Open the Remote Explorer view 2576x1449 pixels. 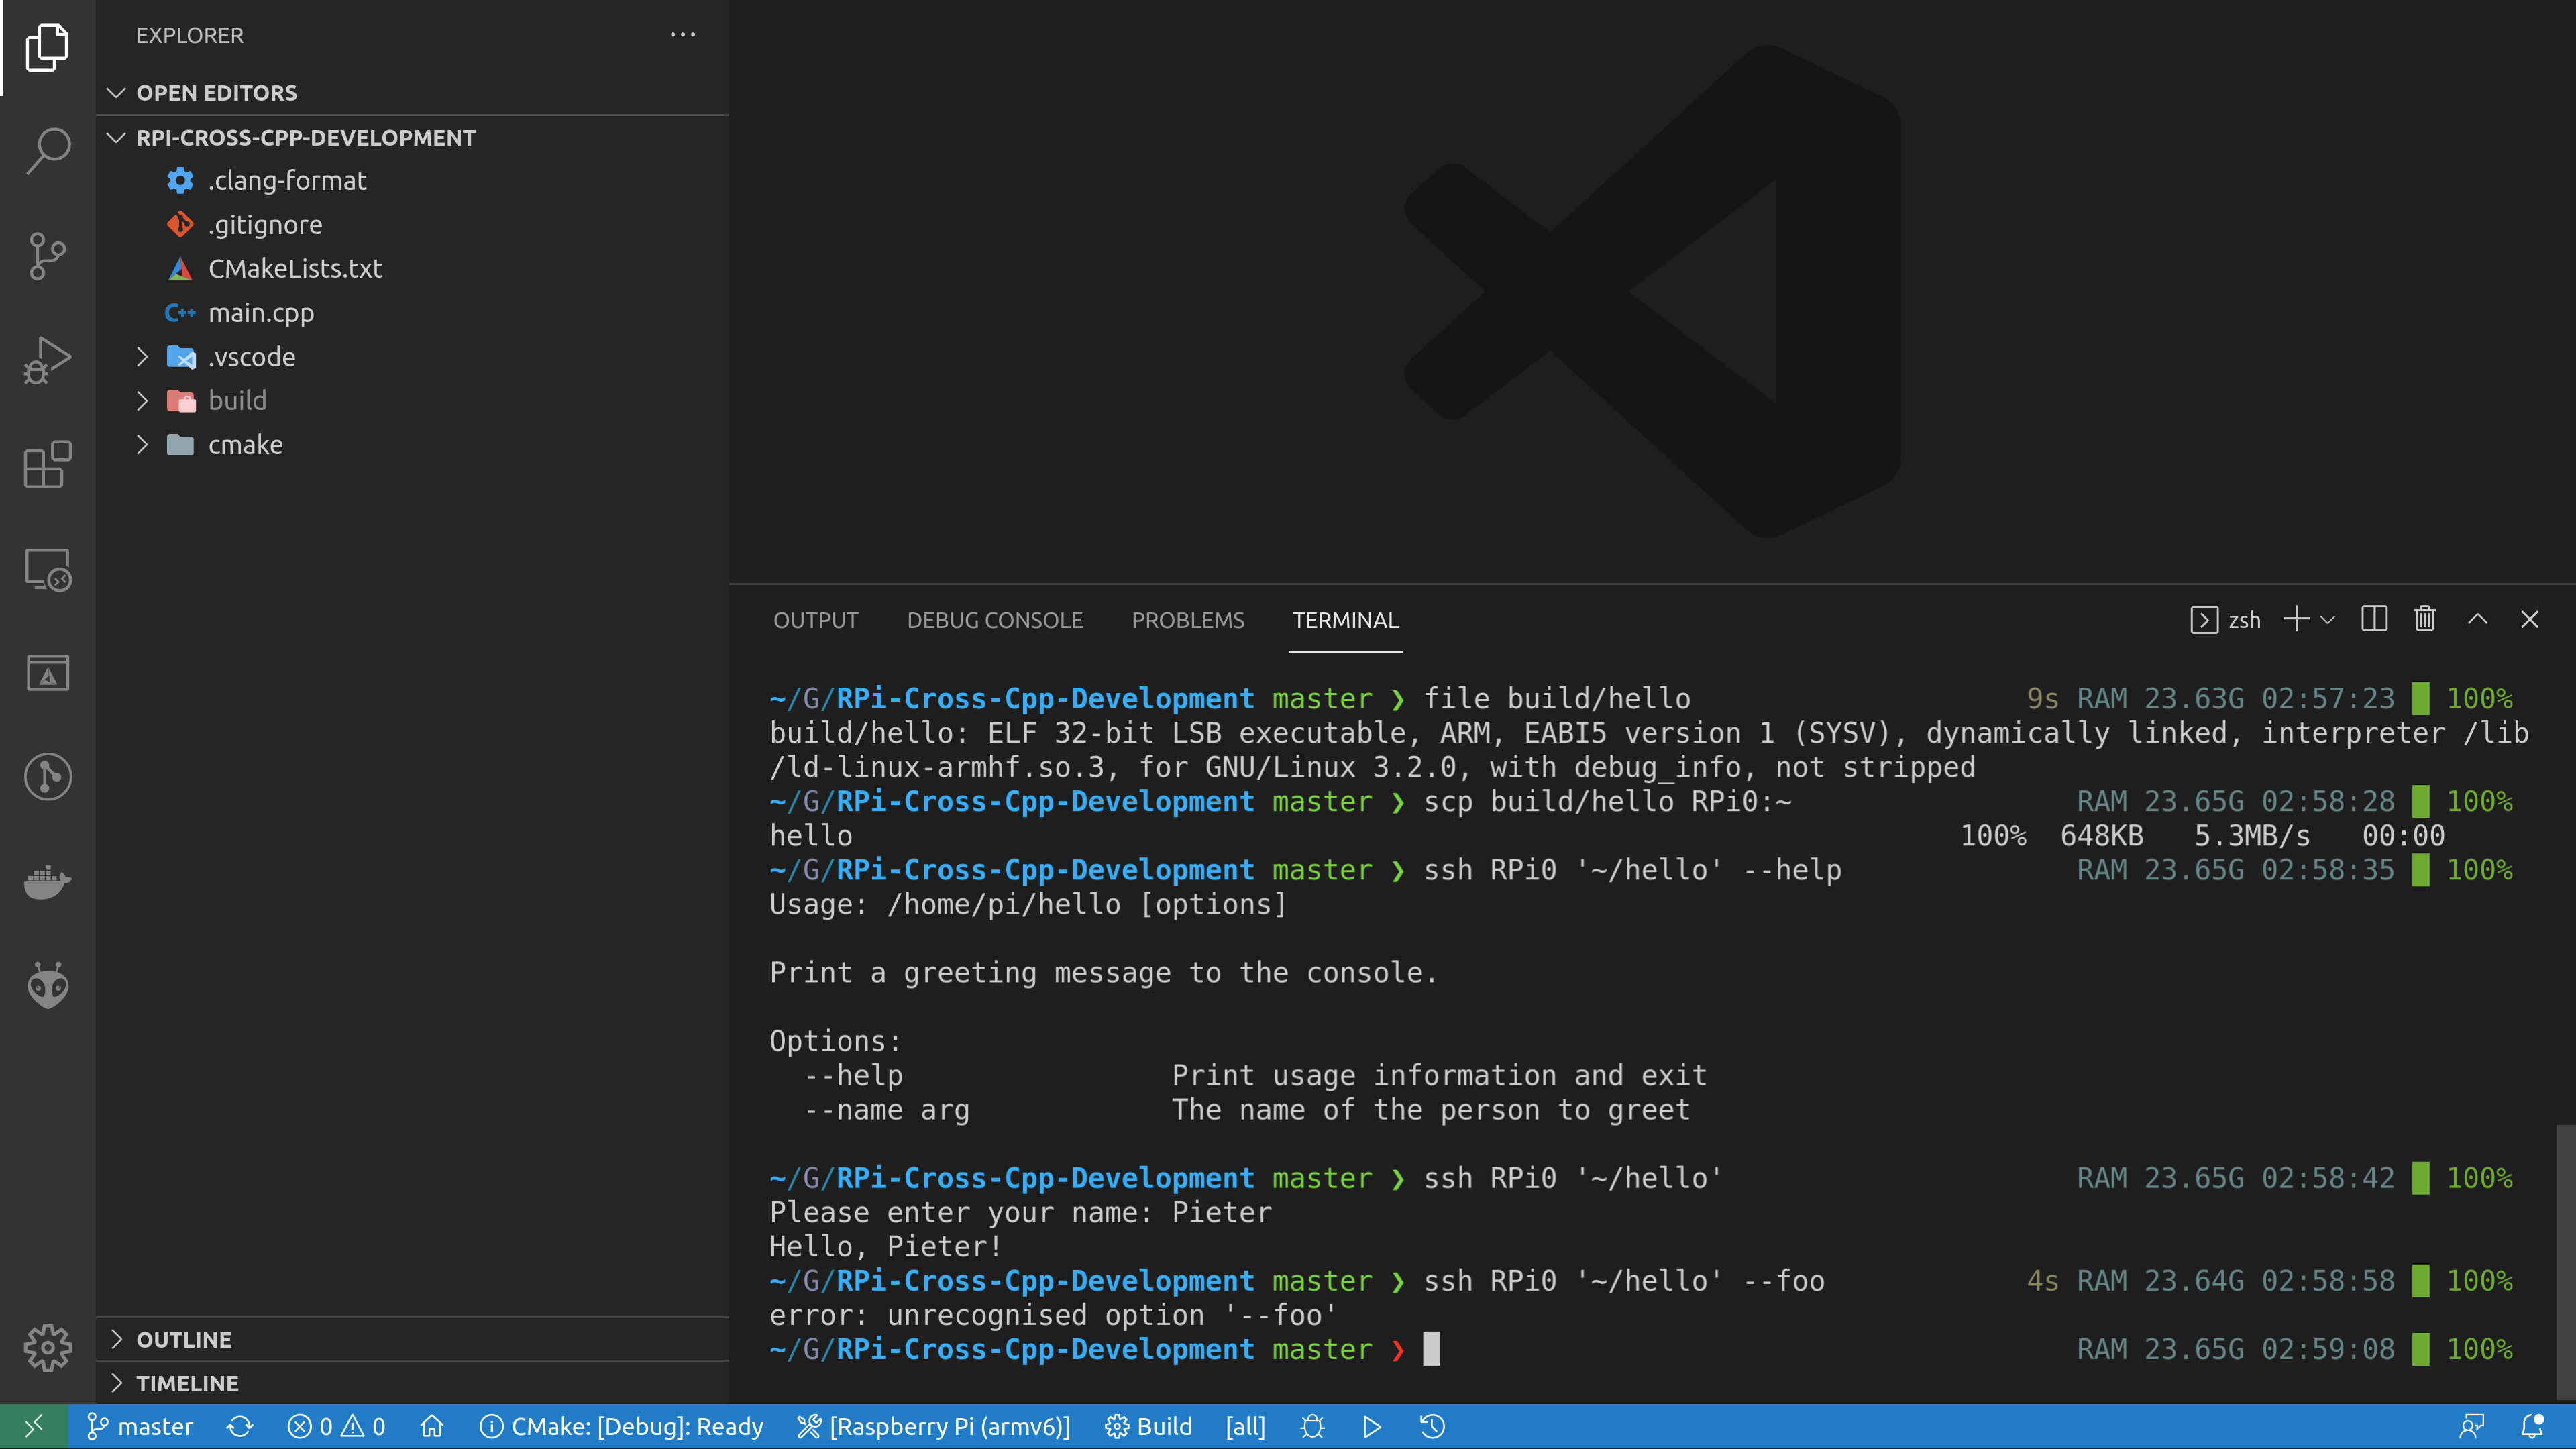click(47, 569)
